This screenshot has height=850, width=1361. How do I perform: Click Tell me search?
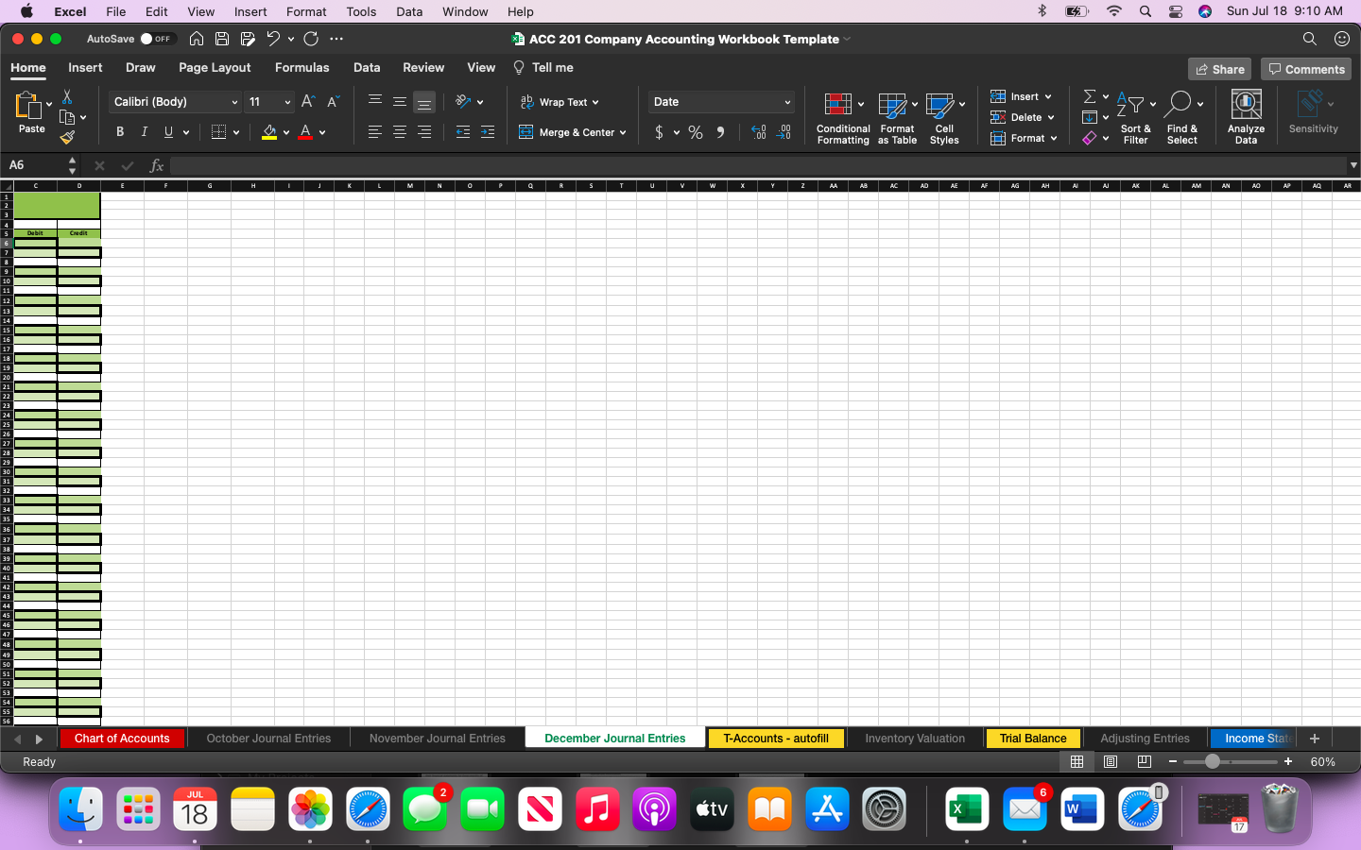pos(543,68)
